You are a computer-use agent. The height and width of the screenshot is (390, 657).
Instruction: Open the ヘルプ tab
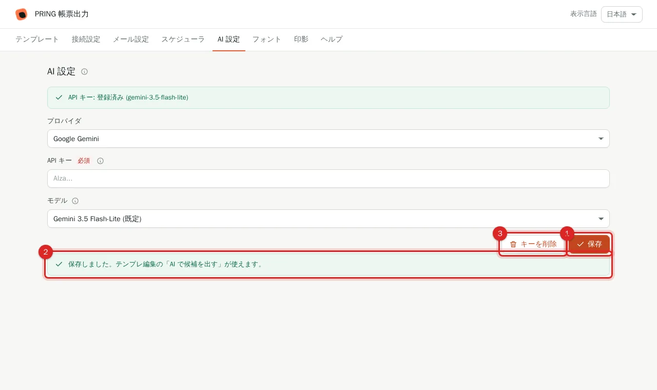pos(332,40)
